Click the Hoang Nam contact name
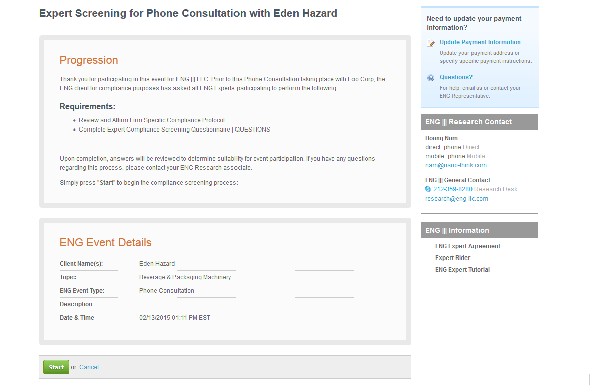Image resolution: width=590 pixels, height=388 pixels. (x=441, y=138)
